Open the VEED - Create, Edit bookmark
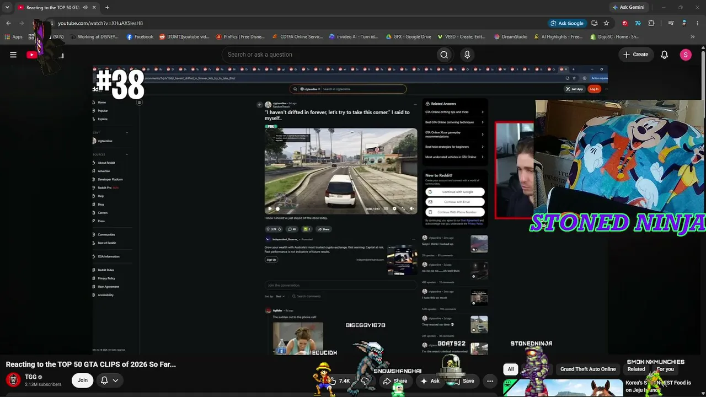706x397 pixels. tap(462, 37)
